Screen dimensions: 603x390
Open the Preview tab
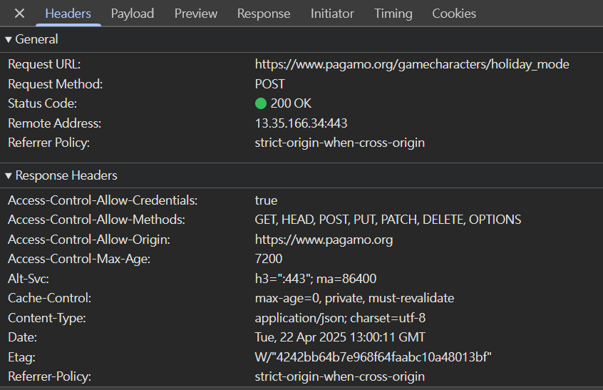196,14
